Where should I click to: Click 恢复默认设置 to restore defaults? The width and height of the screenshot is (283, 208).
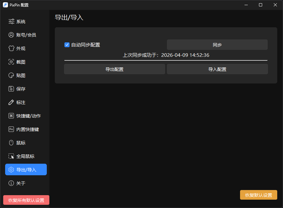click(258, 195)
